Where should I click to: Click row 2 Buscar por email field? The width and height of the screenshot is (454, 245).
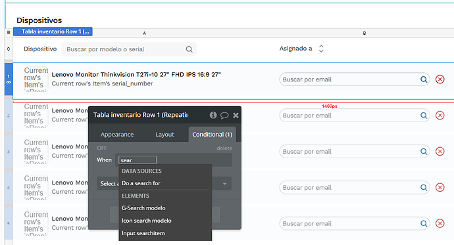click(355, 116)
